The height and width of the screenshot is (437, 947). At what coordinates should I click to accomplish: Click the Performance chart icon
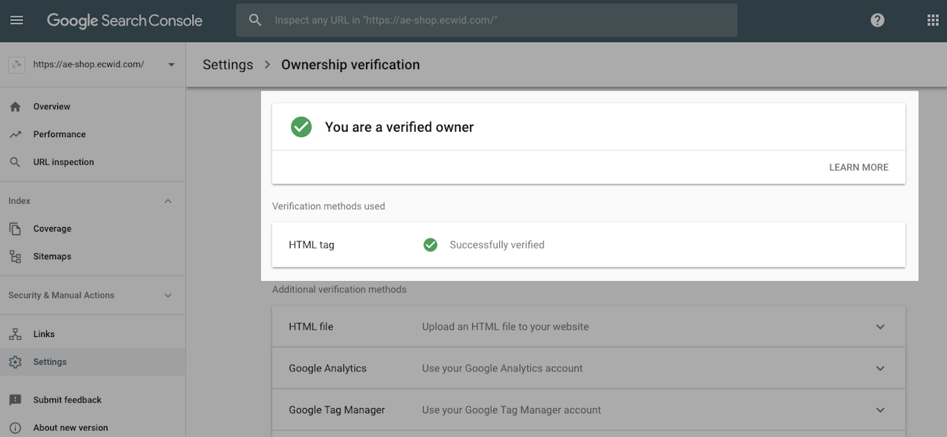pyautogui.click(x=16, y=134)
